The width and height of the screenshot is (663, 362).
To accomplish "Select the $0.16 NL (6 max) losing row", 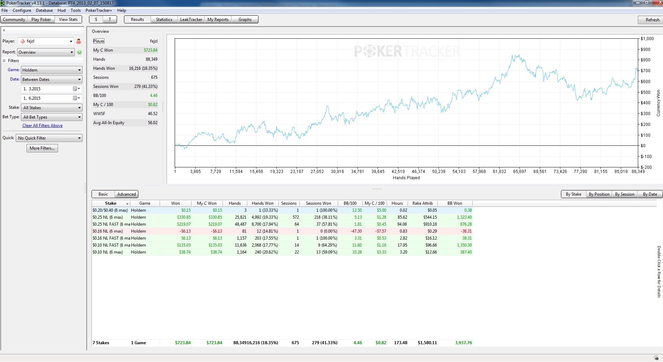I will [282, 231].
